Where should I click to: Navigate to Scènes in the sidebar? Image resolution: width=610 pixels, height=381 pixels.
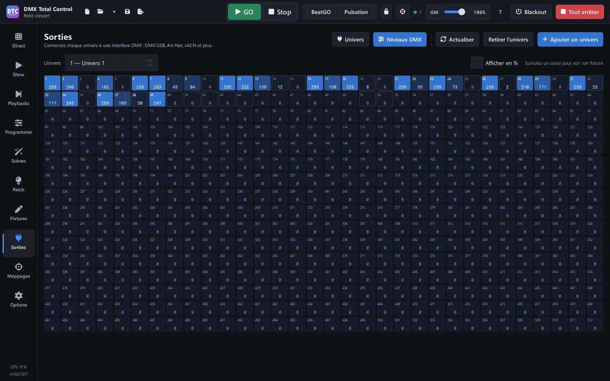[19, 156]
